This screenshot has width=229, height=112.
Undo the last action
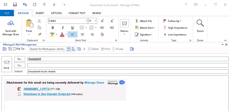25,5
